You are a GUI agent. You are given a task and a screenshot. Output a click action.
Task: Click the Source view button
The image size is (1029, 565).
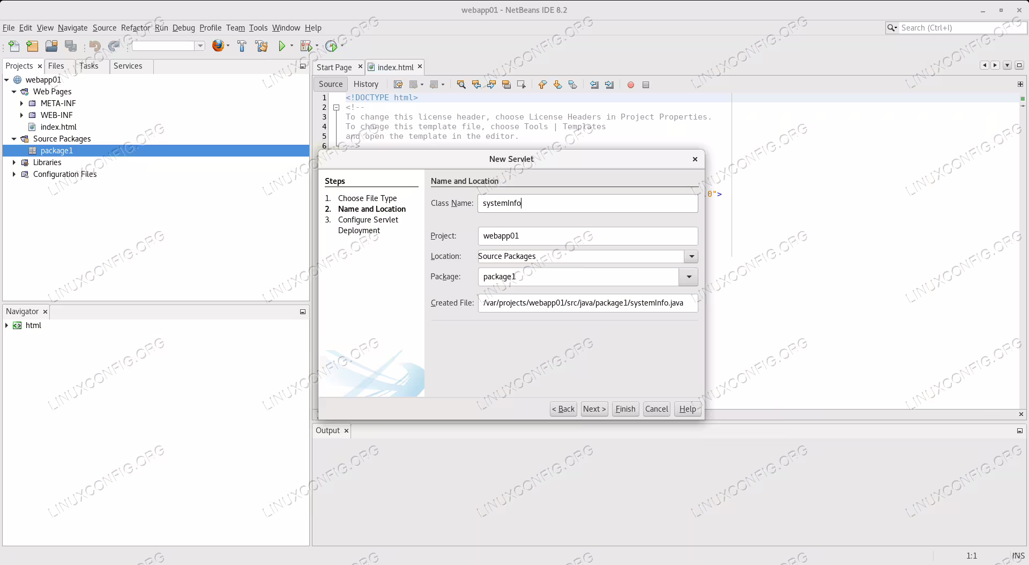331,84
